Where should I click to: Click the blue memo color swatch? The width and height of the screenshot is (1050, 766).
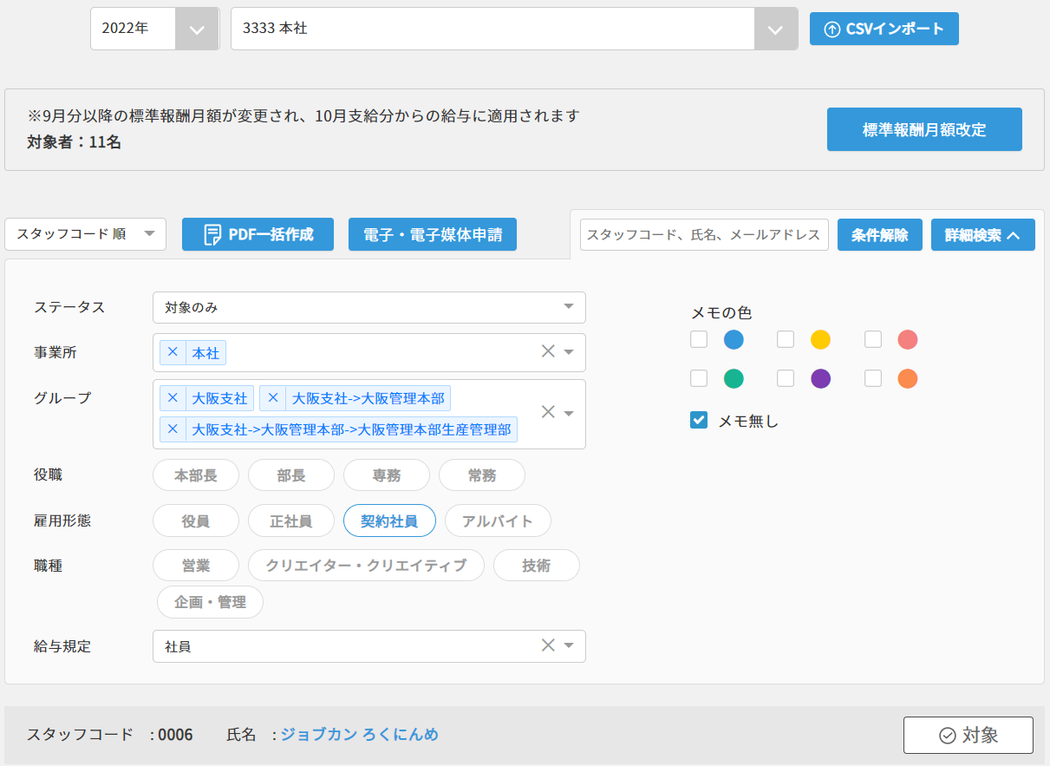tap(734, 340)
